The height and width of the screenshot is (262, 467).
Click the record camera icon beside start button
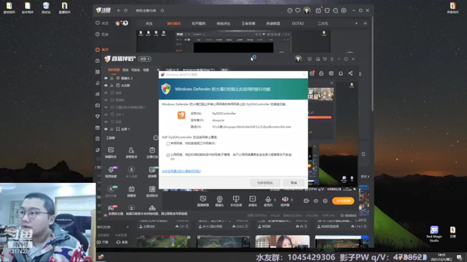[x=306, y=201]
